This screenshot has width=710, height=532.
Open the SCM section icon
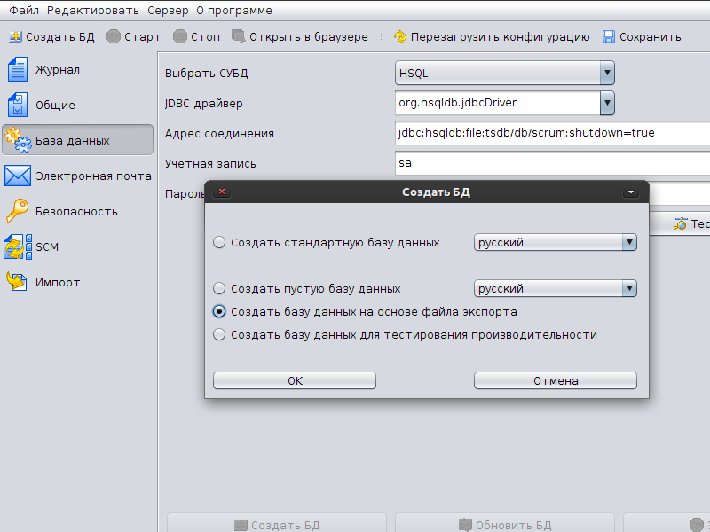pos(18,246)
